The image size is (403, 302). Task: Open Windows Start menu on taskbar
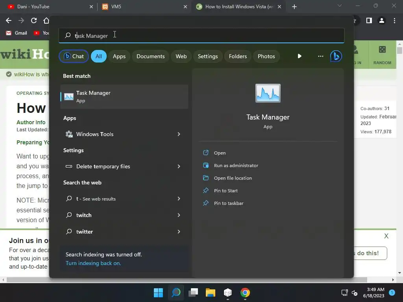158,293
